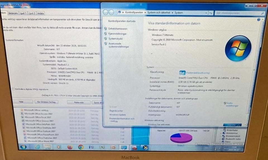Open Windows Media Player taskbar icon

tap(59, 147)
